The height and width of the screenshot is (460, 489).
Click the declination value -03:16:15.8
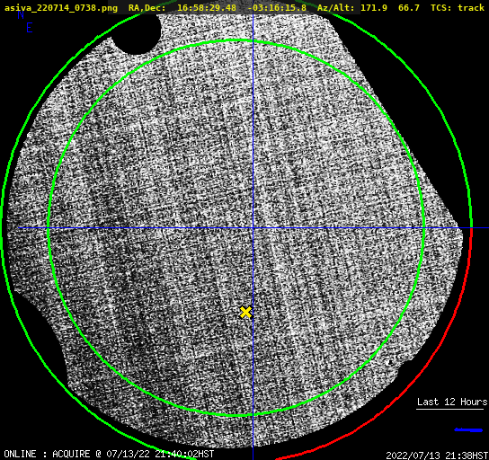coord(277,7)
